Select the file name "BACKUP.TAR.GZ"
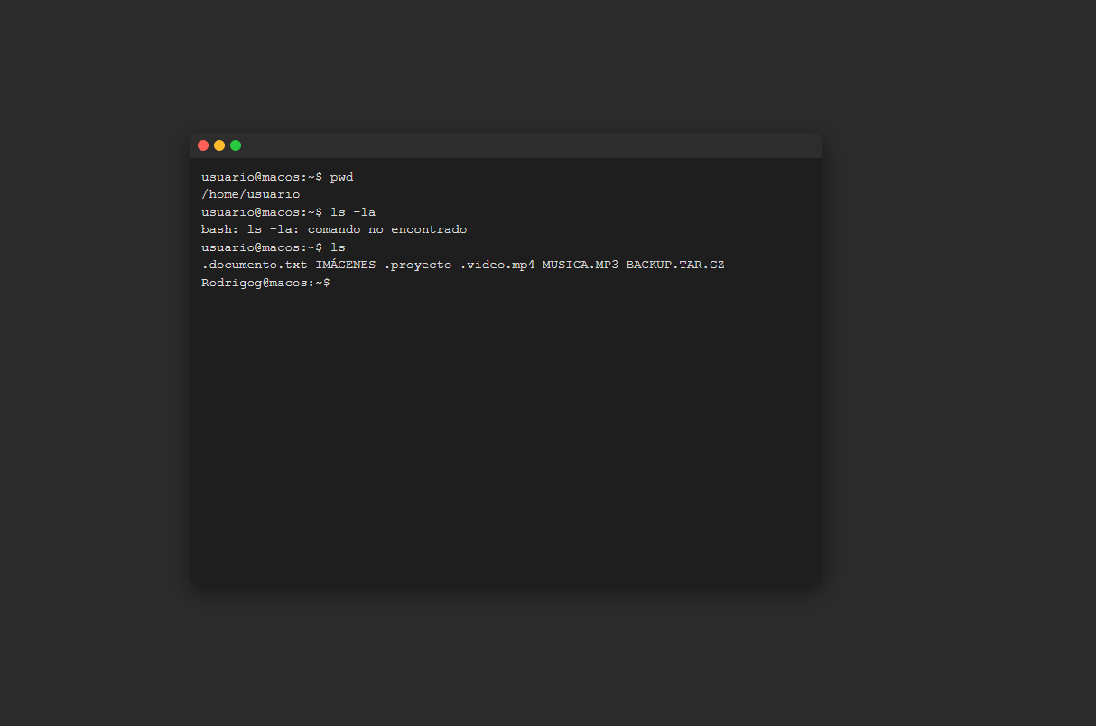 pyautogui.click(x=675, y=265)
